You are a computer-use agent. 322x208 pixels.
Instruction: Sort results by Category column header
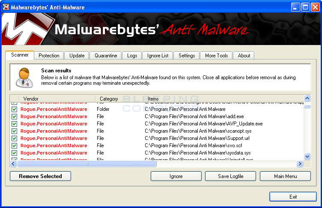(x=119, y=98)
